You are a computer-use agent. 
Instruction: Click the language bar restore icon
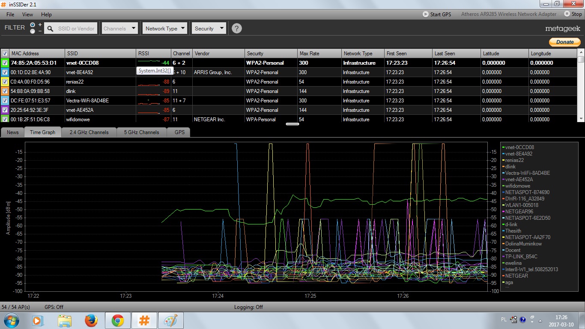pyautogui.click(x=532, y=317)
